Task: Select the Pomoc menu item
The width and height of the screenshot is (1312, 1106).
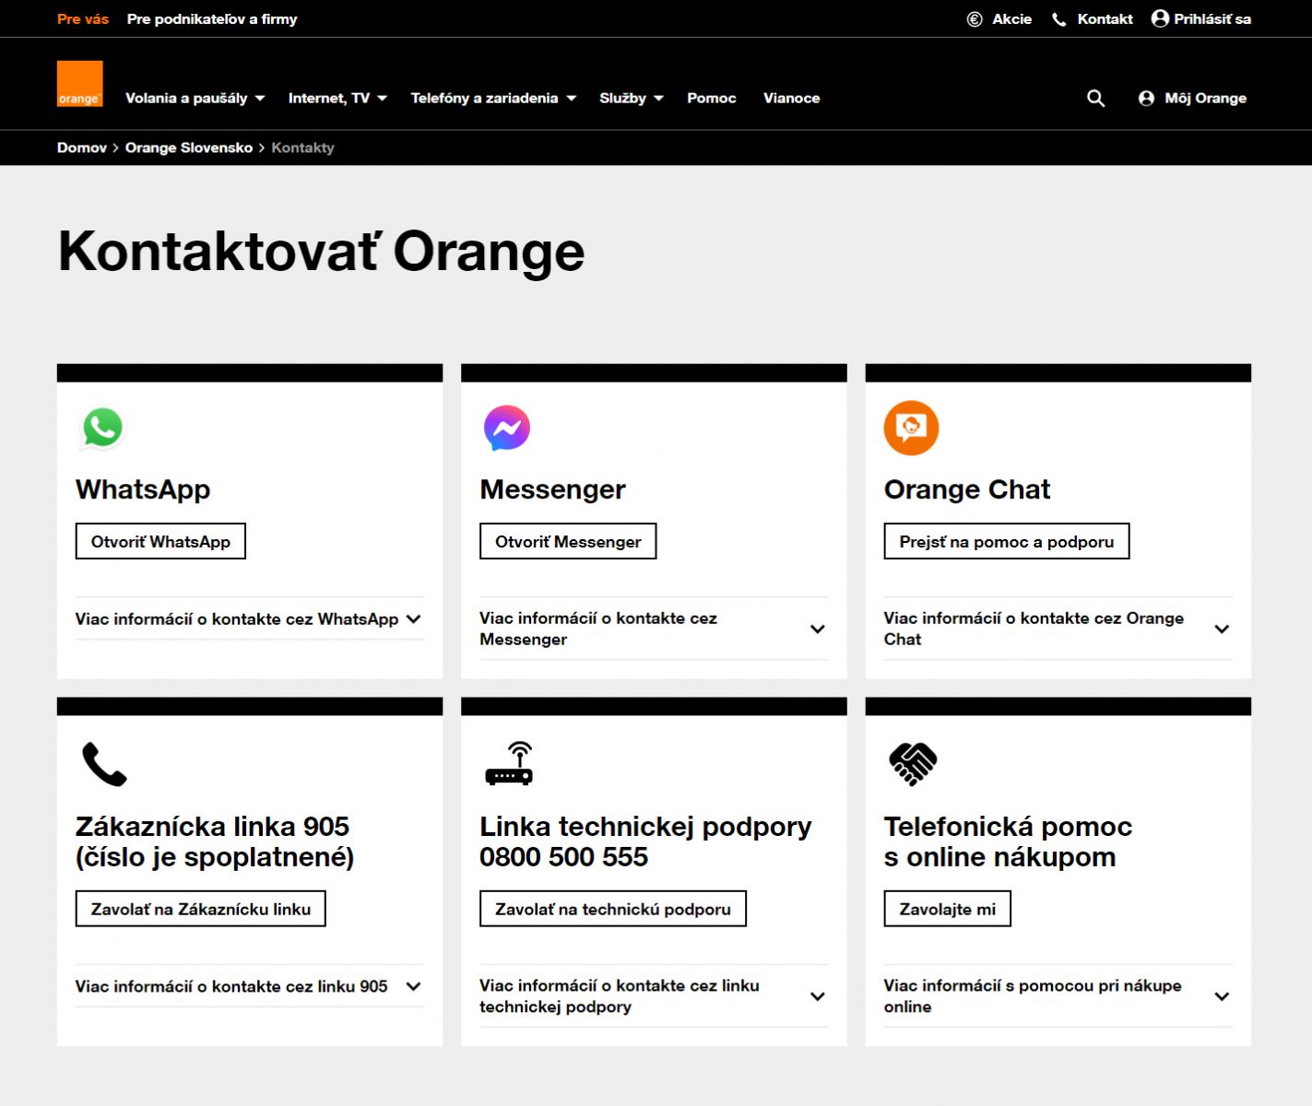Action: point(711,99)
